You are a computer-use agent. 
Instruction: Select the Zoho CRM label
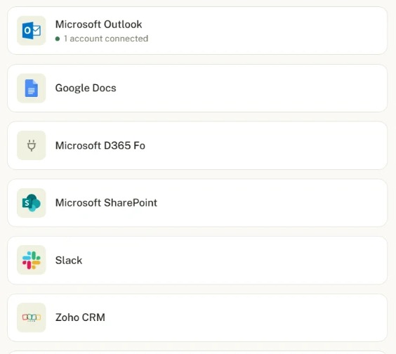pyautogui.click(x=80, y=317)
